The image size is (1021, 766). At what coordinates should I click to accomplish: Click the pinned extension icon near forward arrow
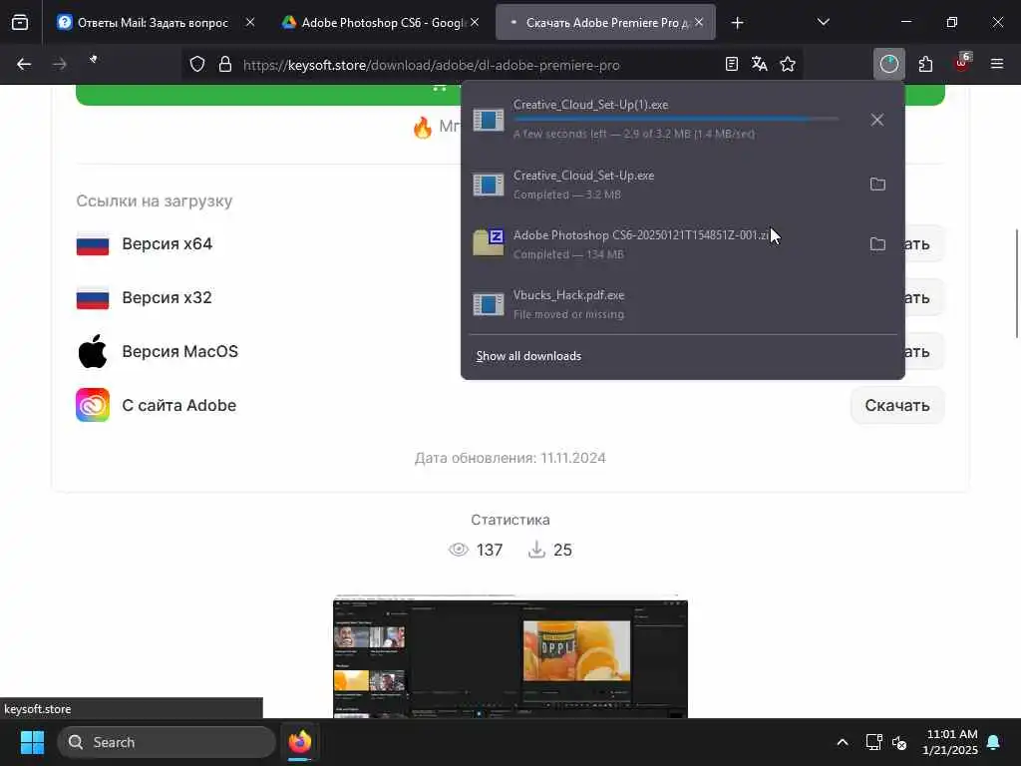tap(93, 60)
